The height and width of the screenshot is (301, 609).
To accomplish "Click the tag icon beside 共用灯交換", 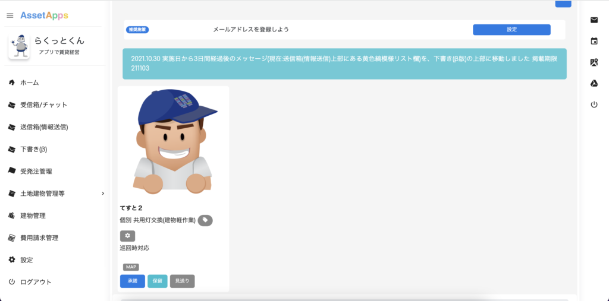I will [x=205, y=220].
